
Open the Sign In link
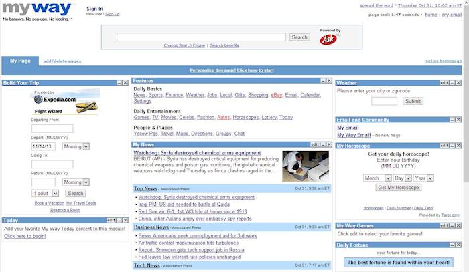click(95, 9)
